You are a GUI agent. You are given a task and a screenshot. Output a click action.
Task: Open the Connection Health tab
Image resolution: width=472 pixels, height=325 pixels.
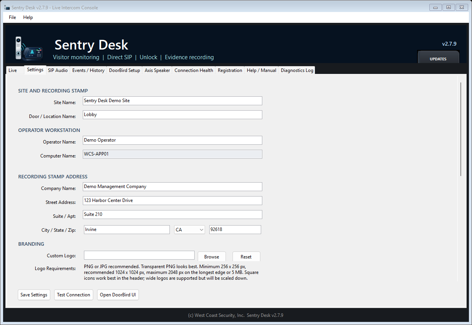click(194, 70)
